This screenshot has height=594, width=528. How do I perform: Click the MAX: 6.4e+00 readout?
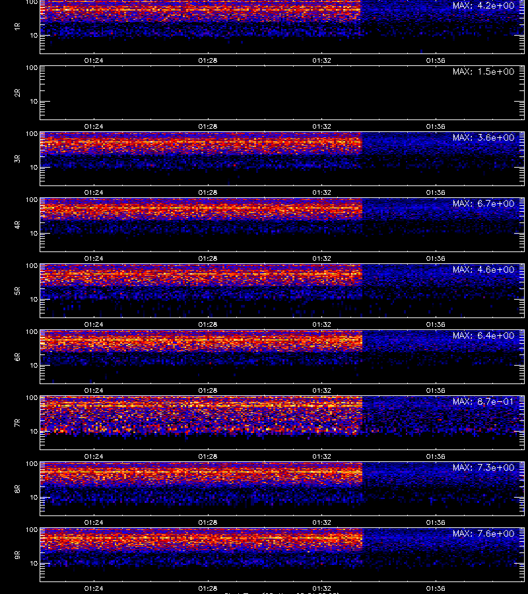(x=483, y=336)
